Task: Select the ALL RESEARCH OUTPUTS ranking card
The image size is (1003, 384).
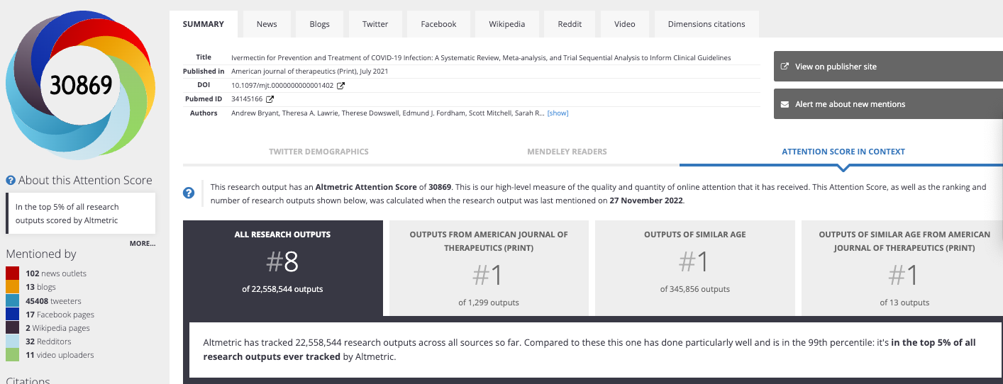Action: 283,268
